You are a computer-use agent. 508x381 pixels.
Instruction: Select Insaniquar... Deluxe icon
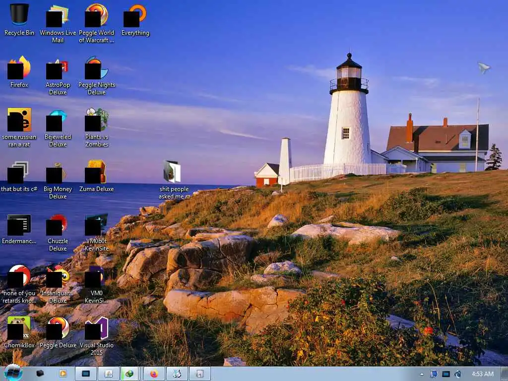[59, 277]
